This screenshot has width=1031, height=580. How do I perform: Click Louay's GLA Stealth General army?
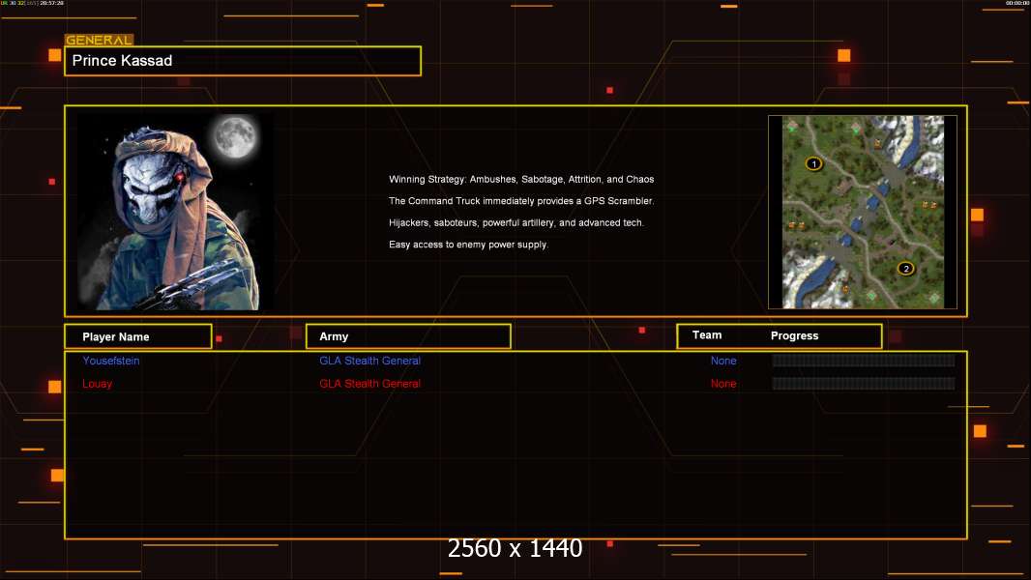click(369, 384)
